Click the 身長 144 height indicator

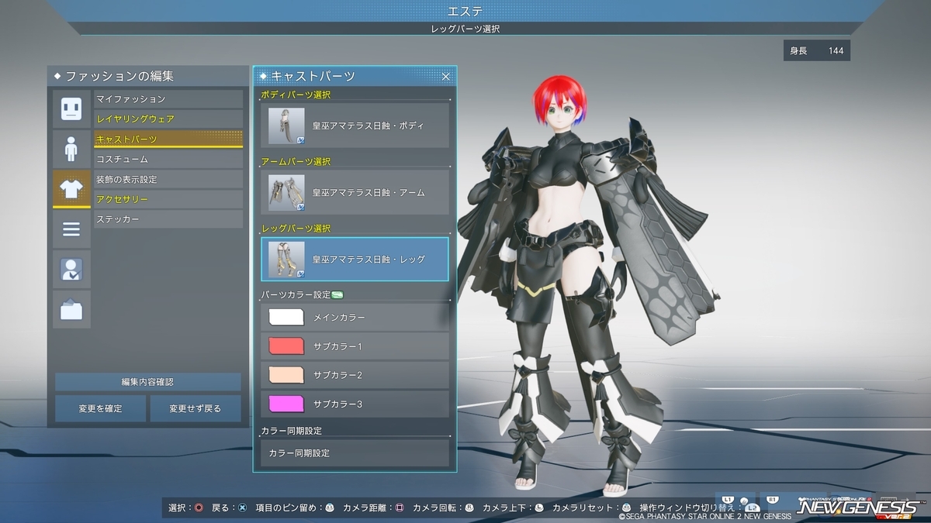(817, 51)
